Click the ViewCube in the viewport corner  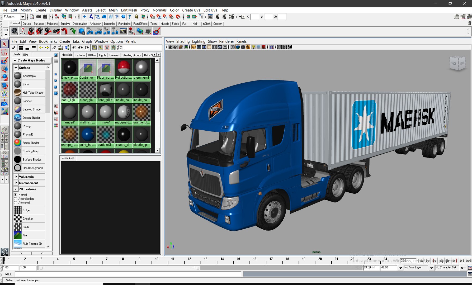point(457,63)
